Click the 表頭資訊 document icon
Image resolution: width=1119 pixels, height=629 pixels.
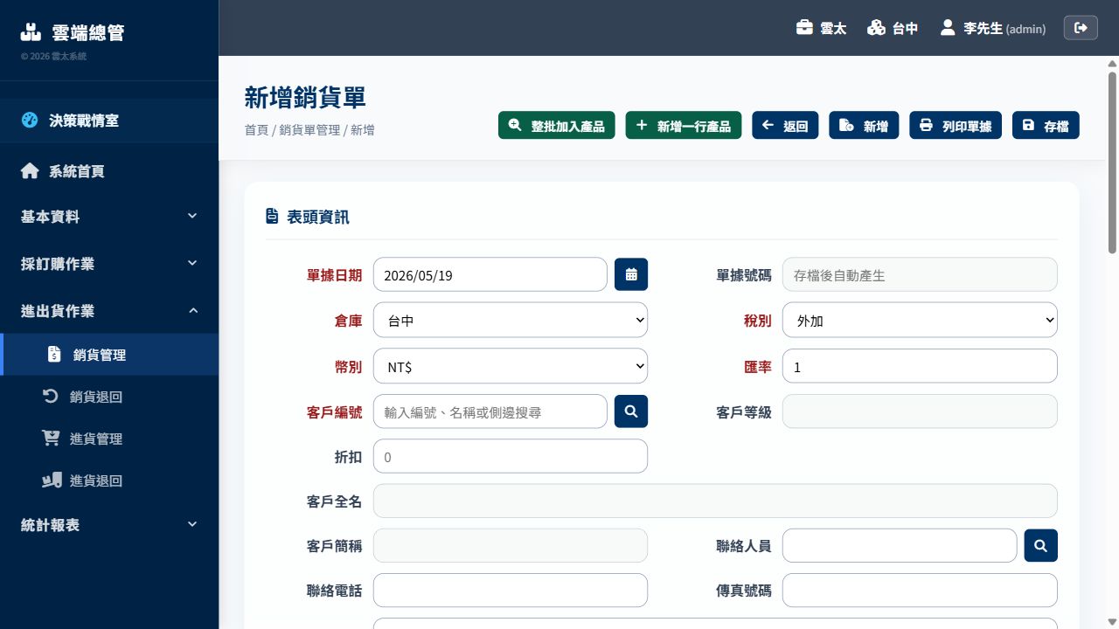272,217
